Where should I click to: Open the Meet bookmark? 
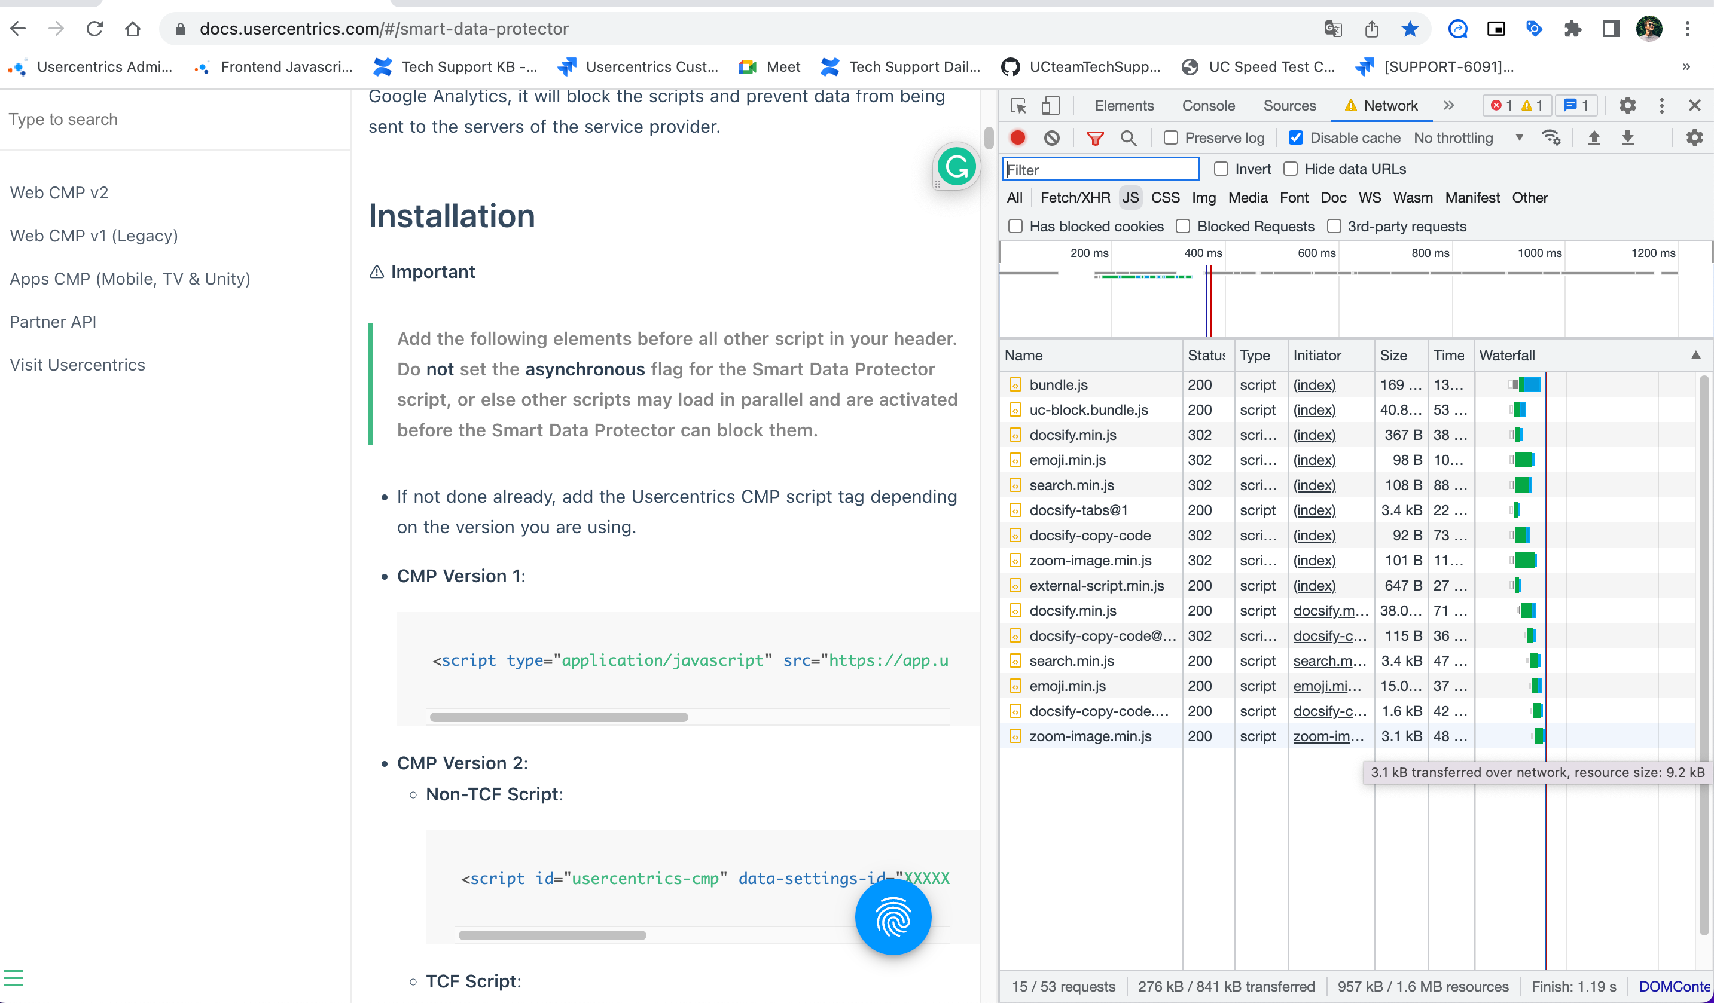pos(770,66)
